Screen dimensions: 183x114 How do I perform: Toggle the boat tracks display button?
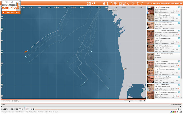point(124,3)
